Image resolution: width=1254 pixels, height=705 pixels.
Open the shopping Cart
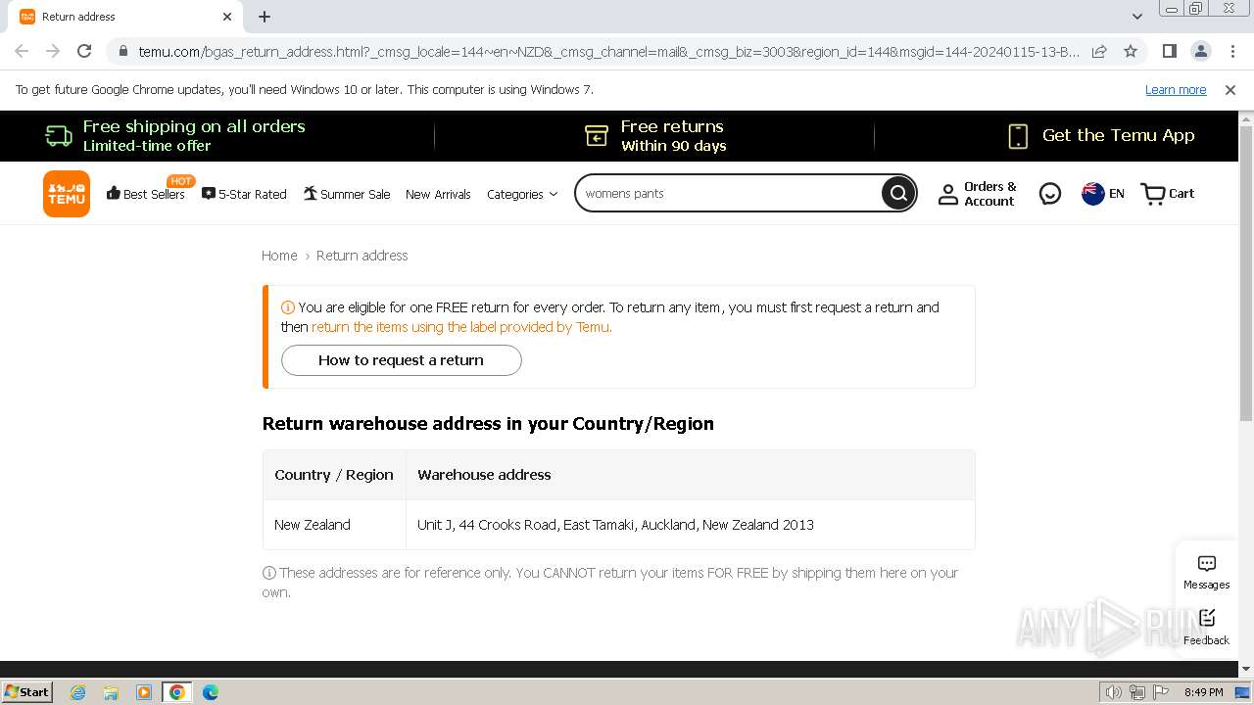tap(1168, 194)
